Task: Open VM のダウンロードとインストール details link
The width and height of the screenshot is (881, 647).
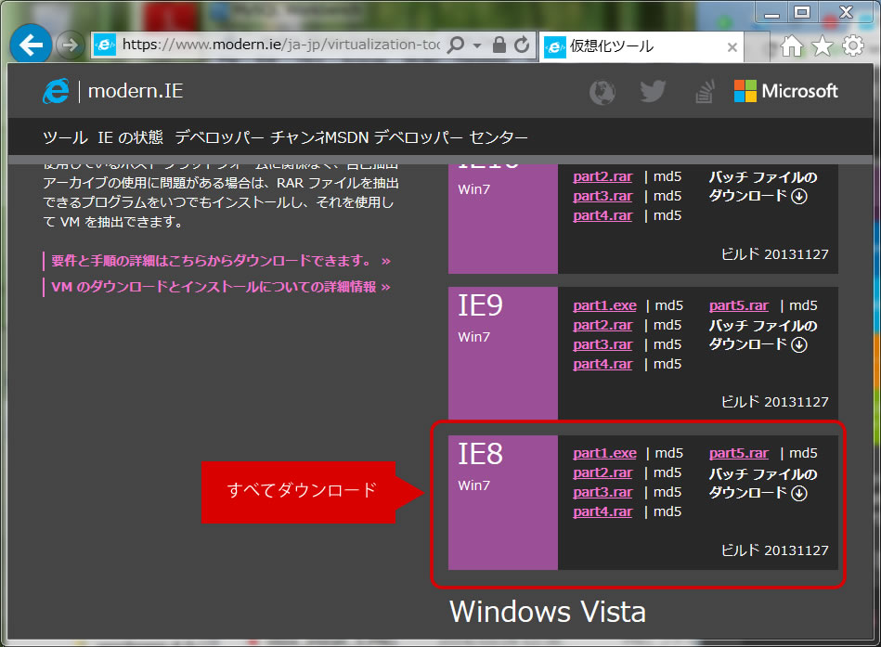Action: click(x=221, y=287)
